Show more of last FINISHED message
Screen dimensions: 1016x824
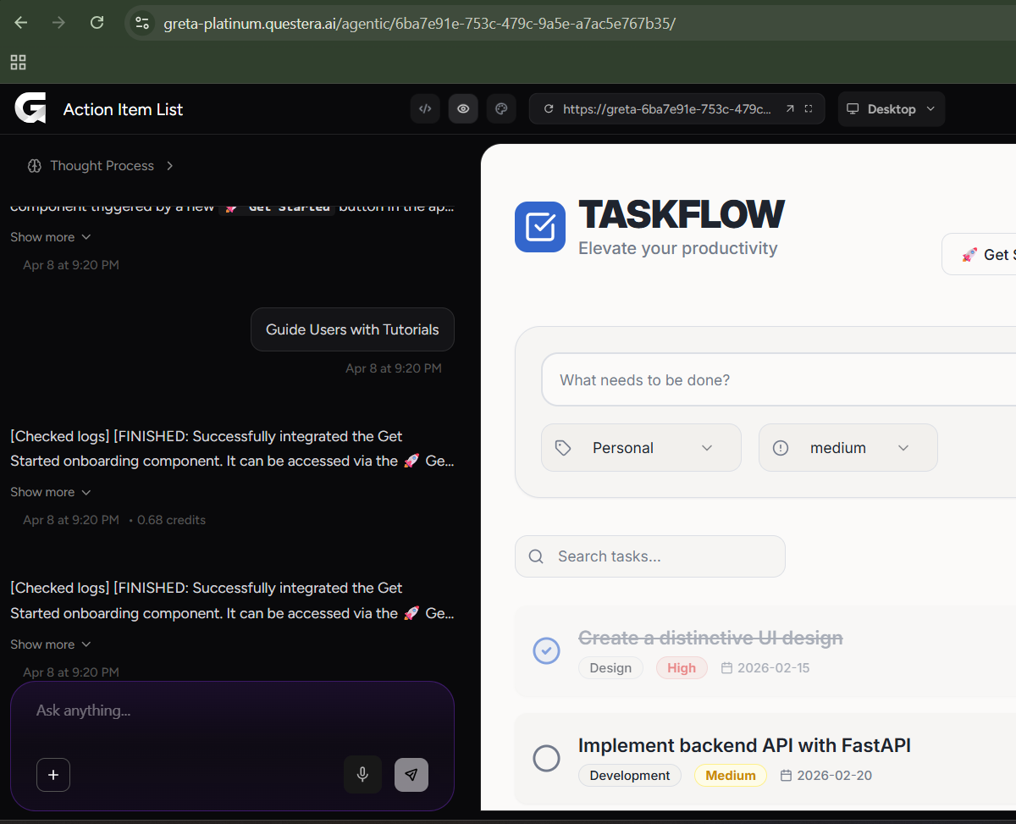(x=51, y=644)
